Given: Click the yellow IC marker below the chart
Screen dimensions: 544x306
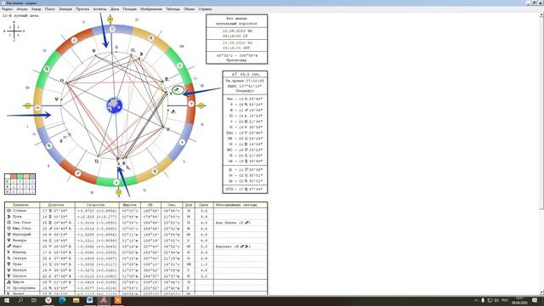Looking at the screenshot, I should pyautogui.click(x=119, y=192).
